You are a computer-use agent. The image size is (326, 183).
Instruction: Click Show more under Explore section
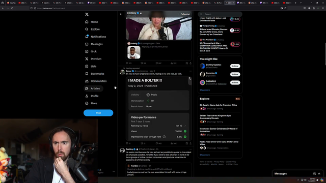pyautogui.click(x=205, y=155)
